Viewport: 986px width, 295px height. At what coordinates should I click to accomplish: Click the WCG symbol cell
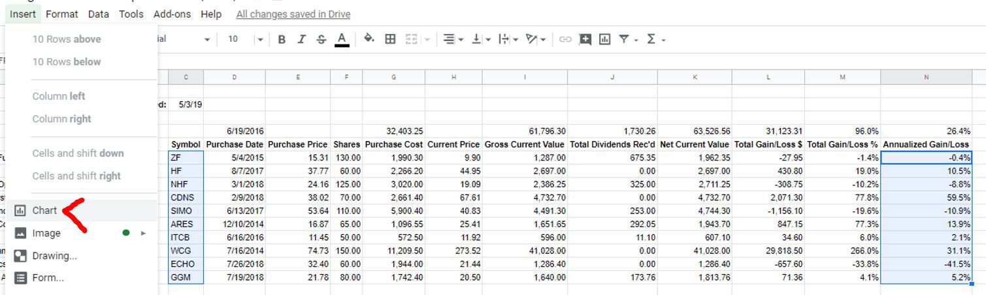click(x=186, y=251)
